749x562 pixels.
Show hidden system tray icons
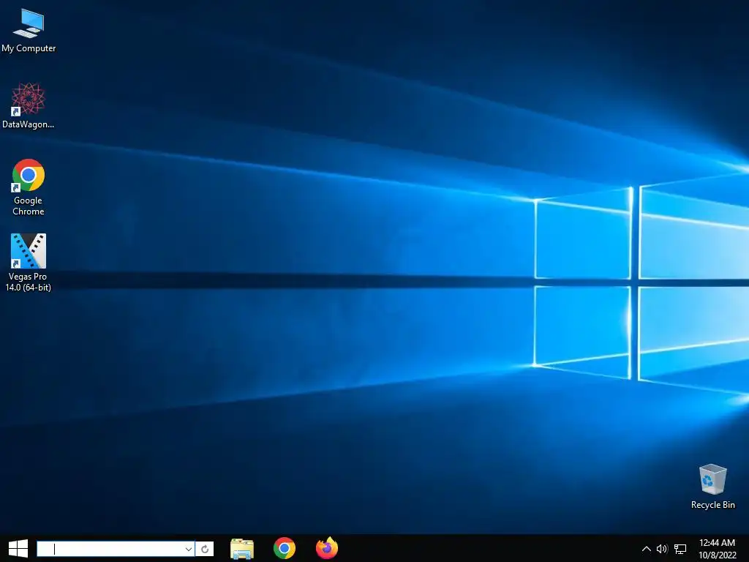point(646,549)
